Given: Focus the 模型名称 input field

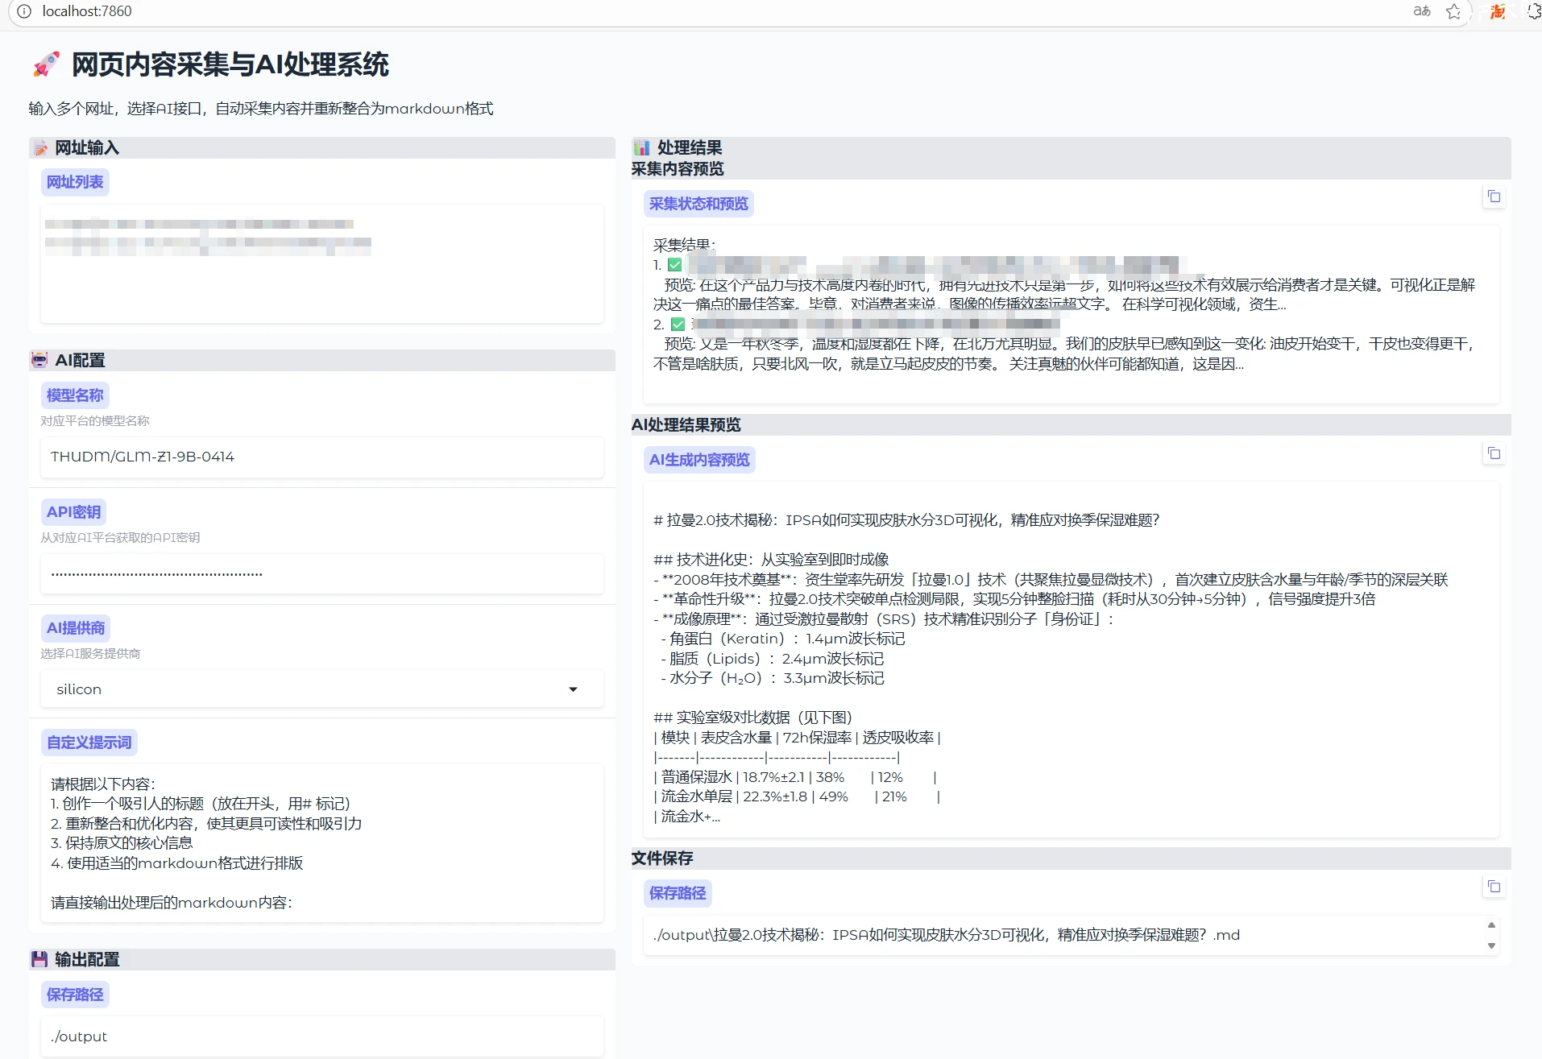Looking at the screenshot, I should coord(322,457).
